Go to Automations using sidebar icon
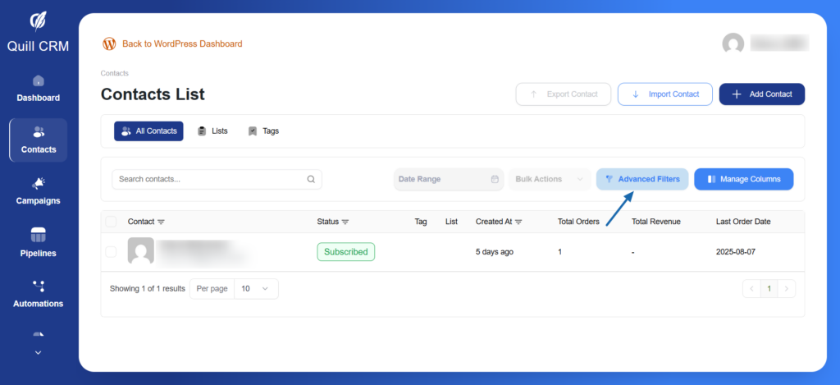 tap(38, 286)
